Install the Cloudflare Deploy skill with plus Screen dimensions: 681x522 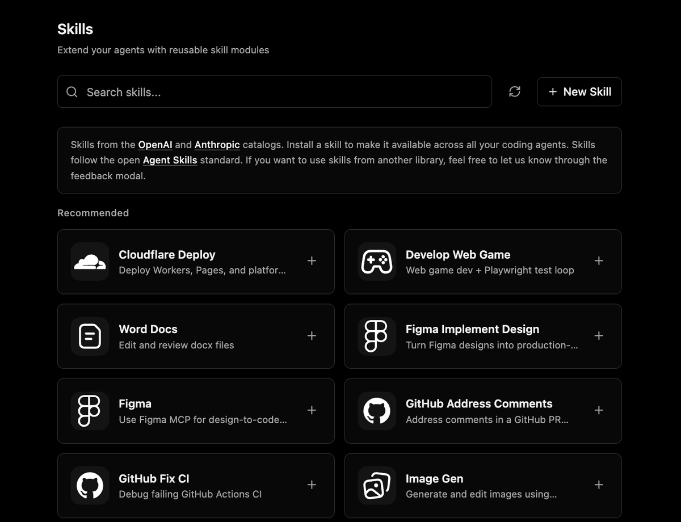312,261
